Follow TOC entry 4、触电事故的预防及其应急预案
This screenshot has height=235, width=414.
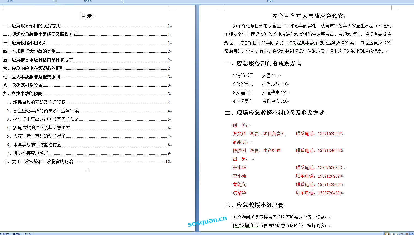point(41,128)
